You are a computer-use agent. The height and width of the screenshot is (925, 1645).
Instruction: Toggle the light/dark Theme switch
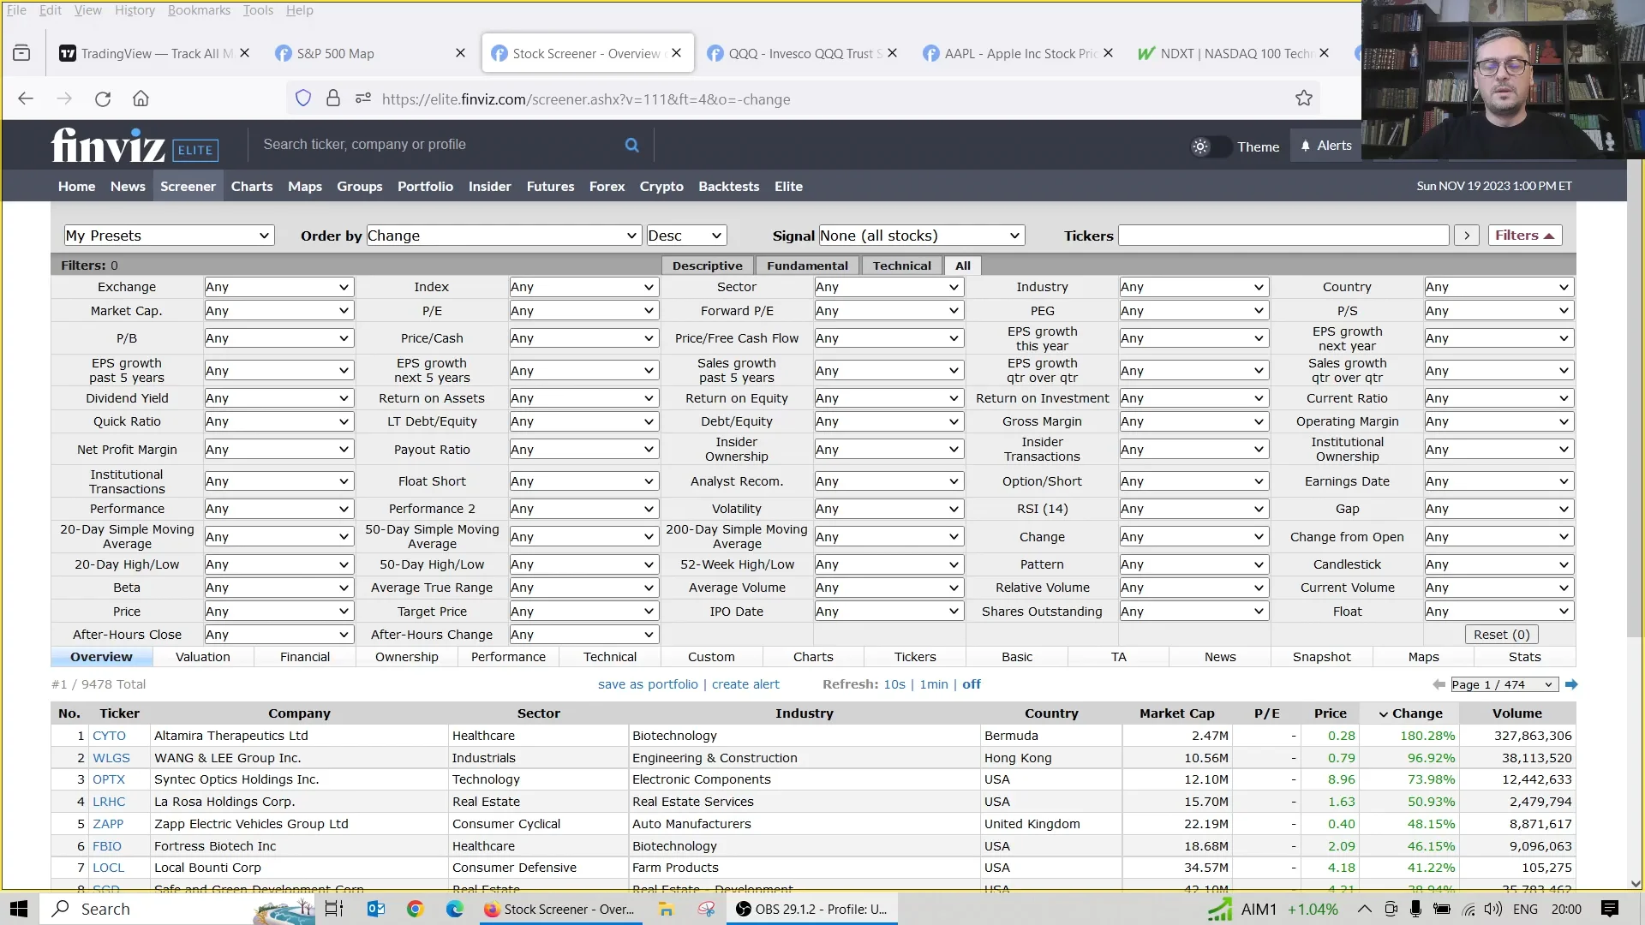point(1210,146)
